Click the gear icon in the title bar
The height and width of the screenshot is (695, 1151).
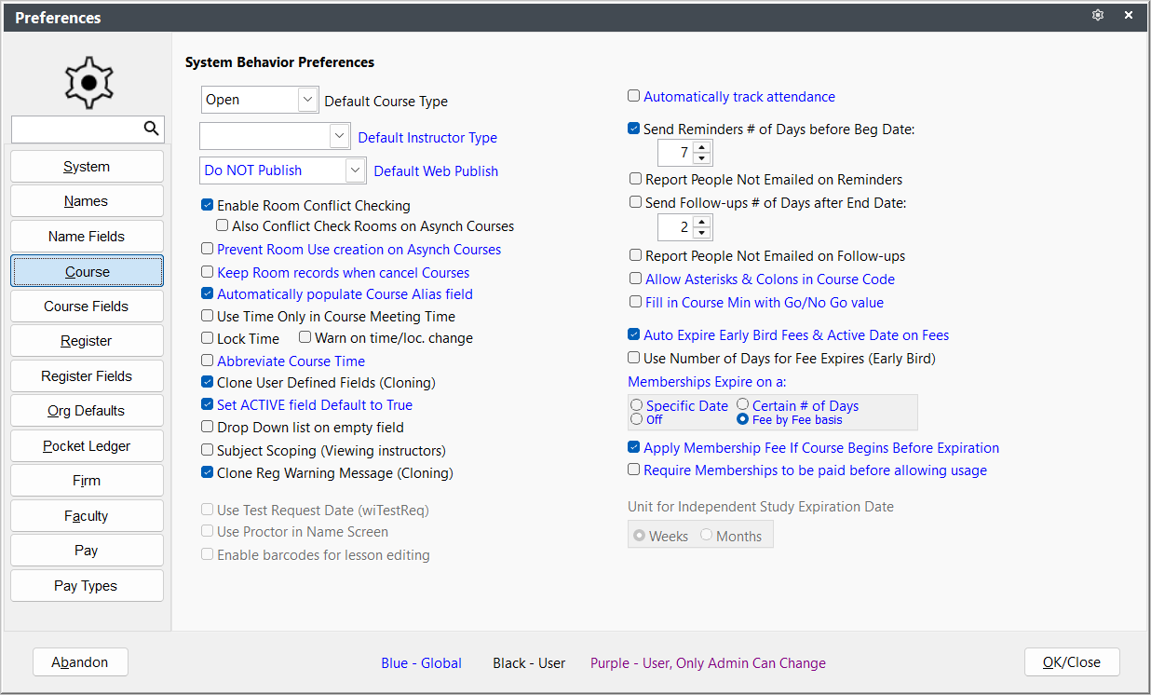(1099, 16)
